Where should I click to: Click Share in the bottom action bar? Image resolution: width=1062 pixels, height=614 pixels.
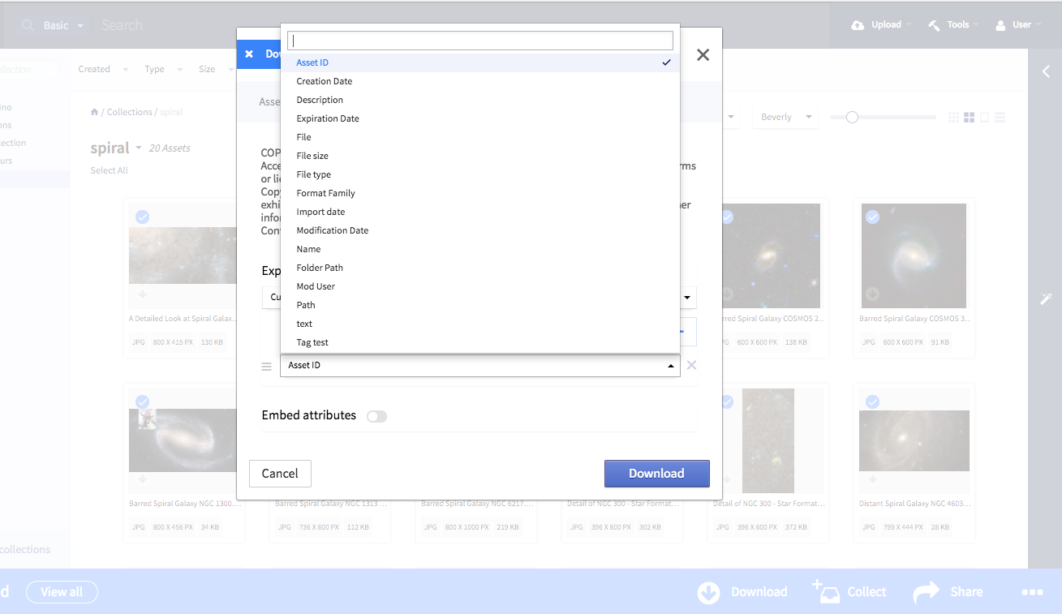click(x=948, y=592)
